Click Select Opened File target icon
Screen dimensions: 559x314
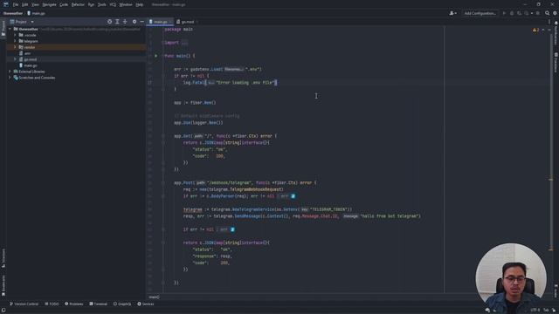pos(109,22)
